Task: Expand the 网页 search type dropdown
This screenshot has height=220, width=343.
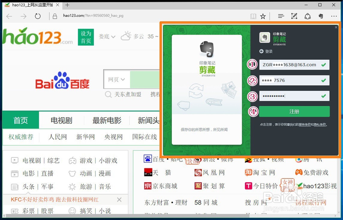Action: tap(116, 80)
